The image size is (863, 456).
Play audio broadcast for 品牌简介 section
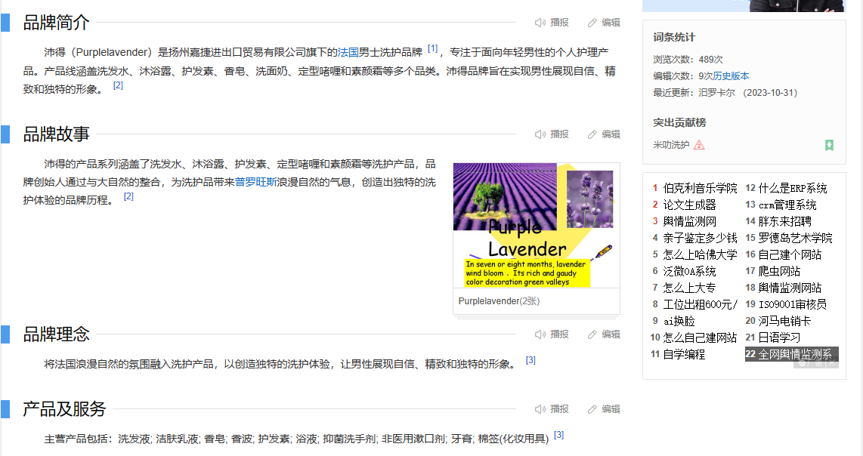tap(552, 23)
